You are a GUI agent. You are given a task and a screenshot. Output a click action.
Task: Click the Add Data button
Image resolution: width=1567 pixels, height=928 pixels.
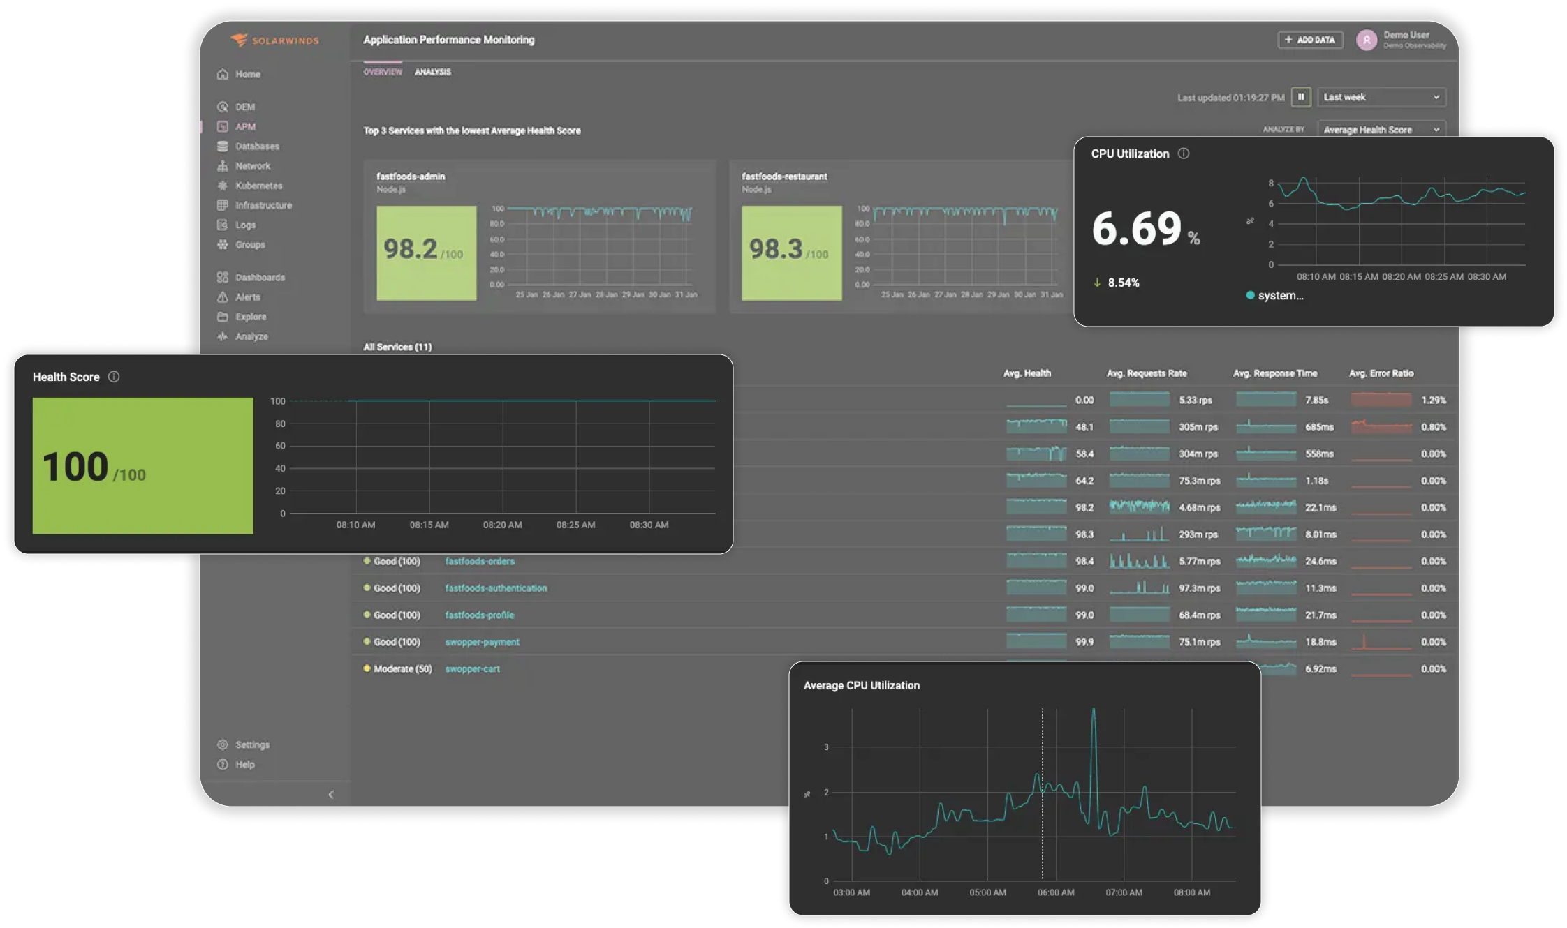click(x=1310, y=40)
